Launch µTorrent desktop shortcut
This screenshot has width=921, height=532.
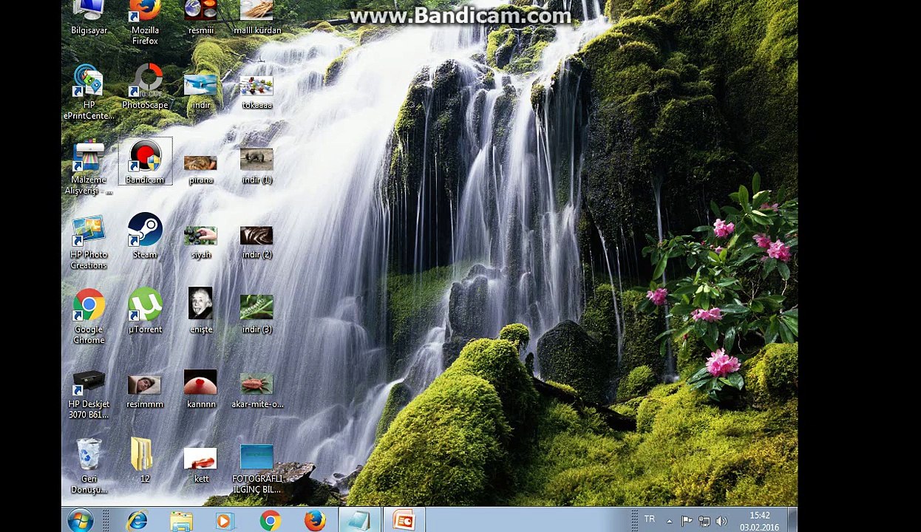coord(145,311)
